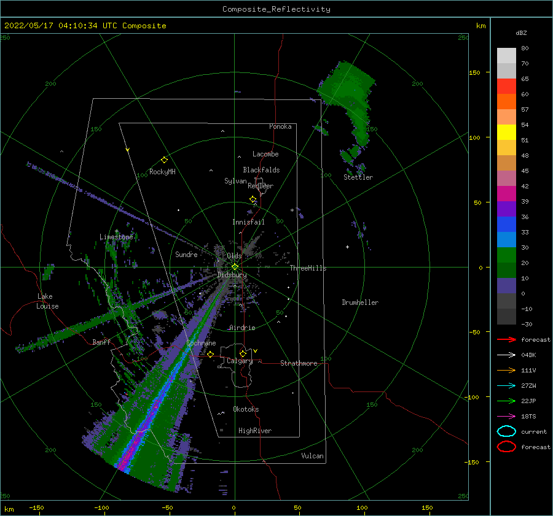Select the cyan current ellipse icon
This screenshot has width=553, height=516.
[506, 431]
